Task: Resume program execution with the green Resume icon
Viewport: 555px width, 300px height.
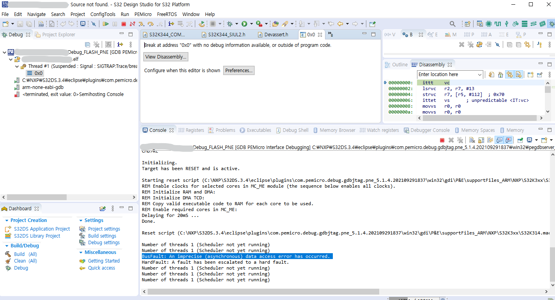Action: click(105, 23)
